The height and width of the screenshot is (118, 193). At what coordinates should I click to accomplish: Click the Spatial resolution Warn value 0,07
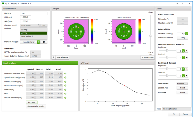coord(40,77)
